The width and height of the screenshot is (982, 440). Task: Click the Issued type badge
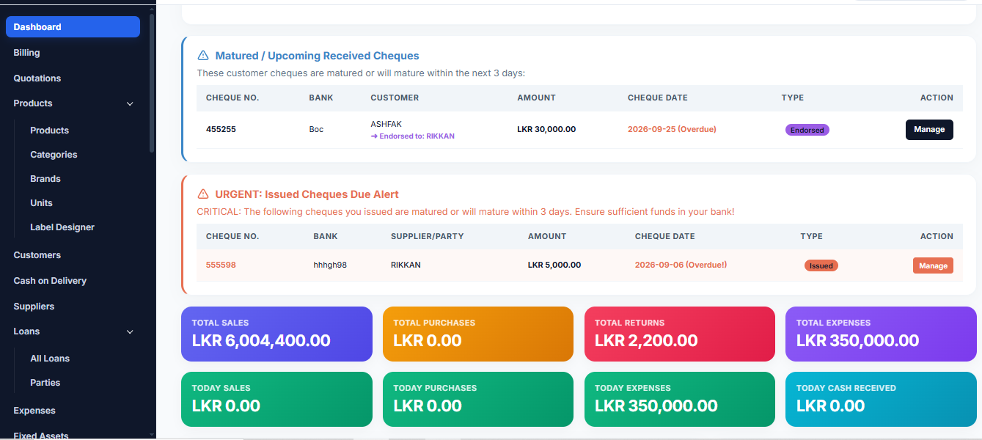tap(821, 265)
